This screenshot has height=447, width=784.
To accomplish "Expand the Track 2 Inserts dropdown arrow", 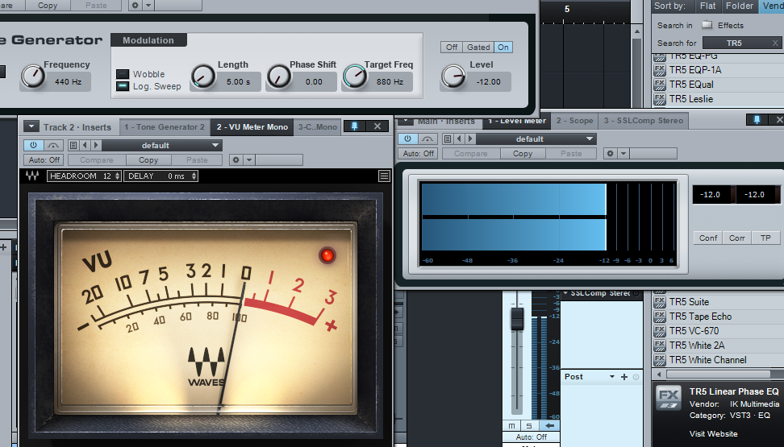I will point(31,126).
